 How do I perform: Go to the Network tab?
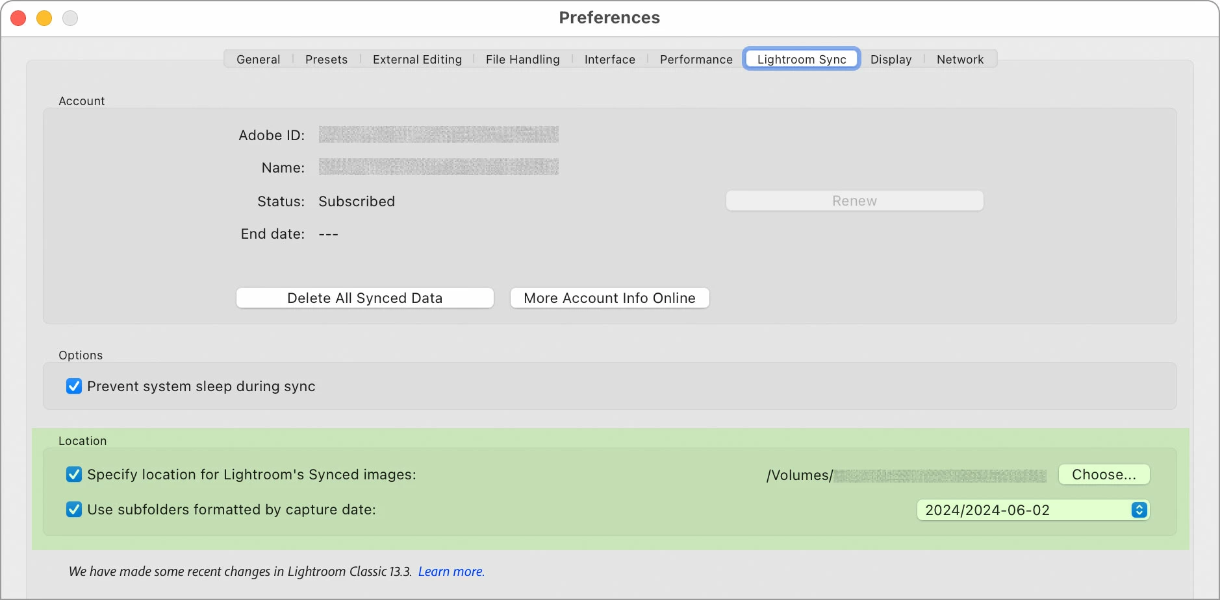(x=960, y=59)
